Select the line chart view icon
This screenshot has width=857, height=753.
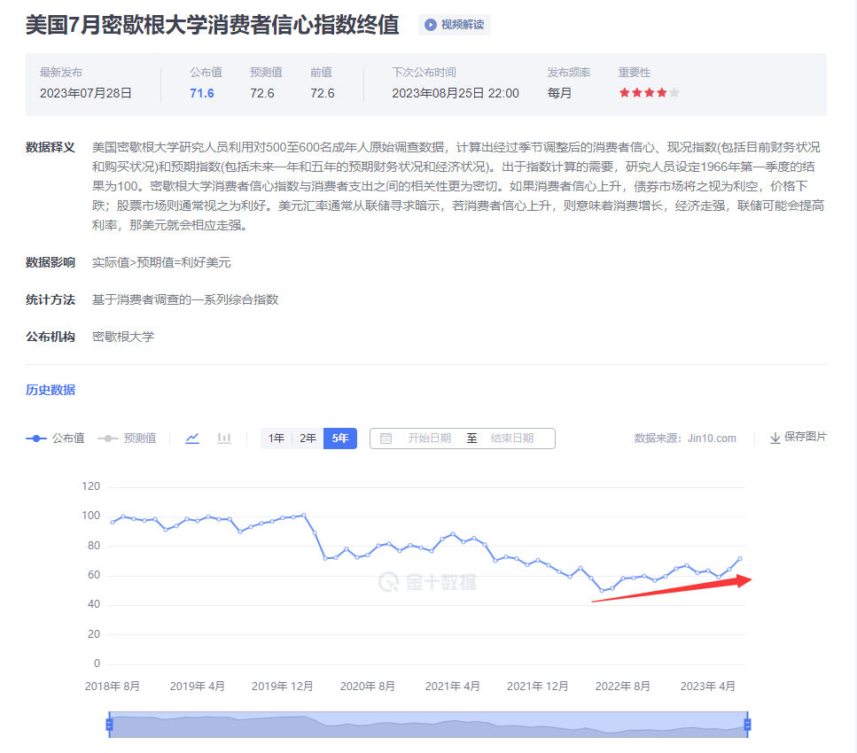point(191,438)
